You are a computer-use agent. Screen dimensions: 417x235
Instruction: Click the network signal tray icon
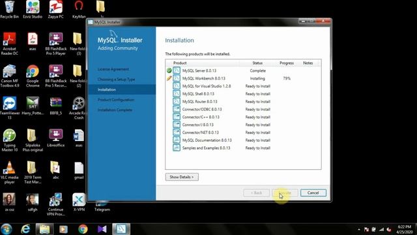[x=381, y=229]
